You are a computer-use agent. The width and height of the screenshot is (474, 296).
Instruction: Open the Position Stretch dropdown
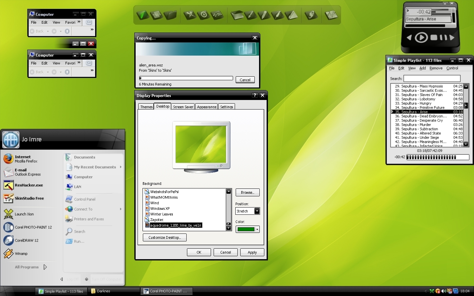tap(257, 211)
